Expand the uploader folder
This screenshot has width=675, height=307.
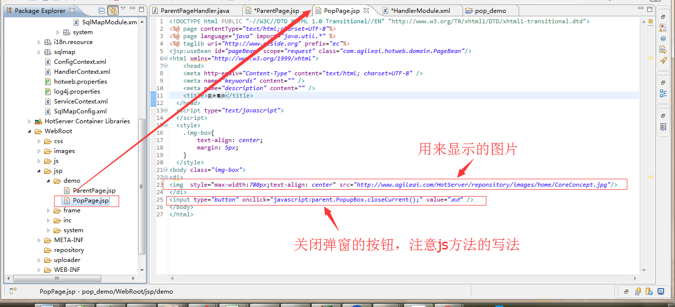point(39,260)
